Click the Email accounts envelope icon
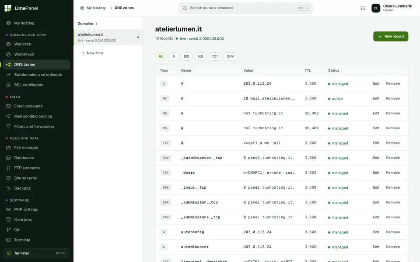Viewport: 420px width, 262px height. coord(8,106)
